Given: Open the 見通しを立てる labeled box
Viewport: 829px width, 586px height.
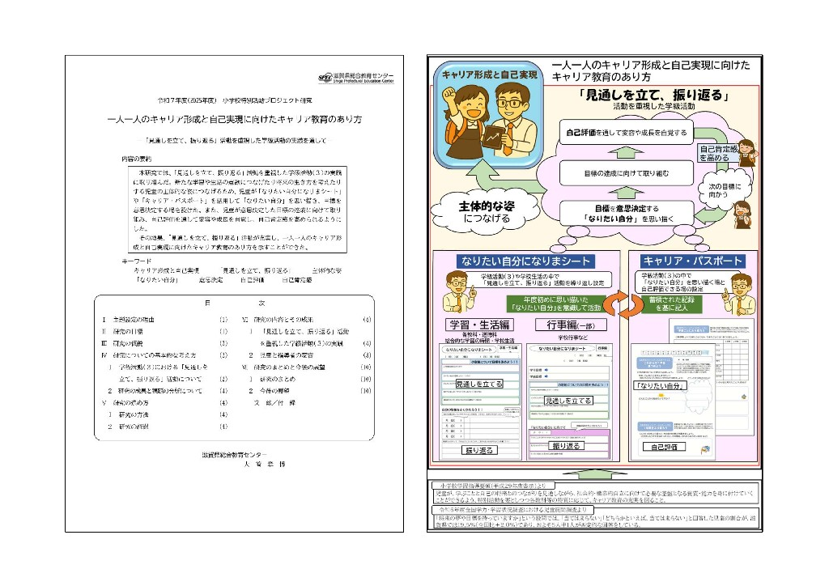Looking at the screenshot, I should coord(481,384).
